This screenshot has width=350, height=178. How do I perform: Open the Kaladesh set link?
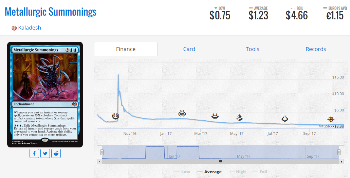coord(30,28)
